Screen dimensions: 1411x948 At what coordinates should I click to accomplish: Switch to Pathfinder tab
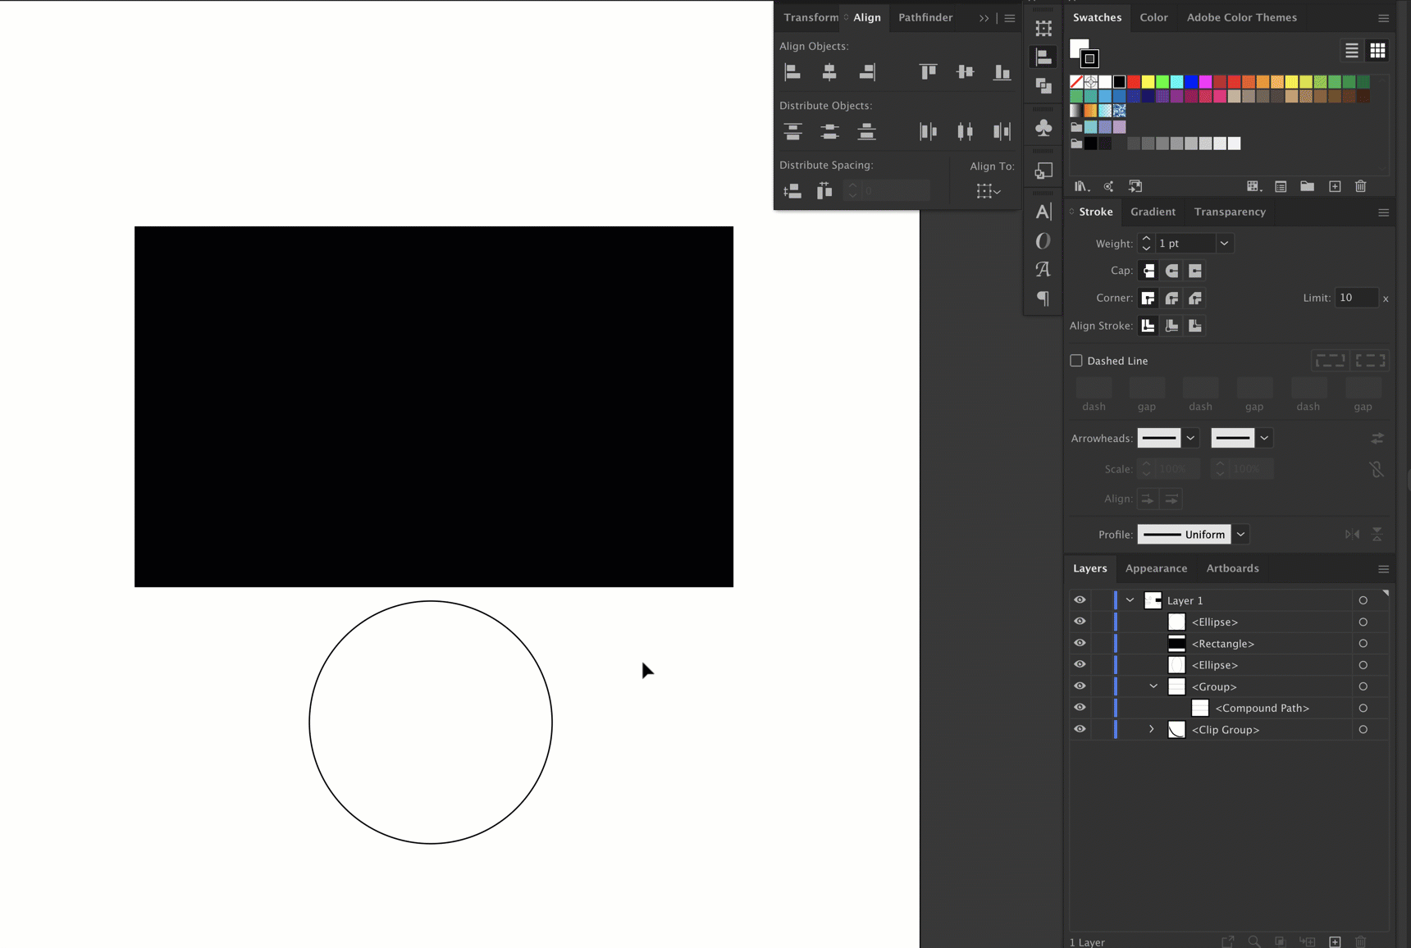[x=925, y=17]
